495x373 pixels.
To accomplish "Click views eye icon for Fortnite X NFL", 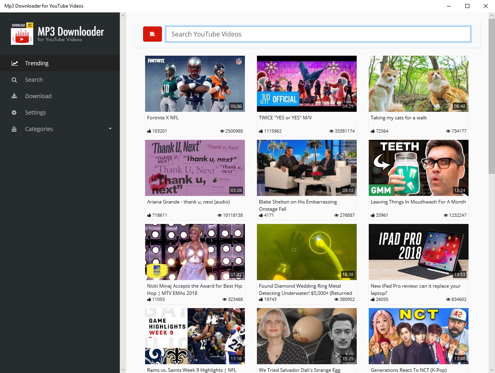I will pos(222,131).
